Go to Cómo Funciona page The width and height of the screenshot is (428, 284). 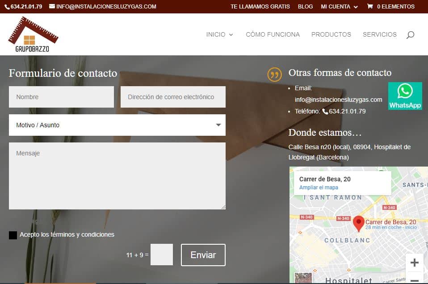(x=273, y=34)
